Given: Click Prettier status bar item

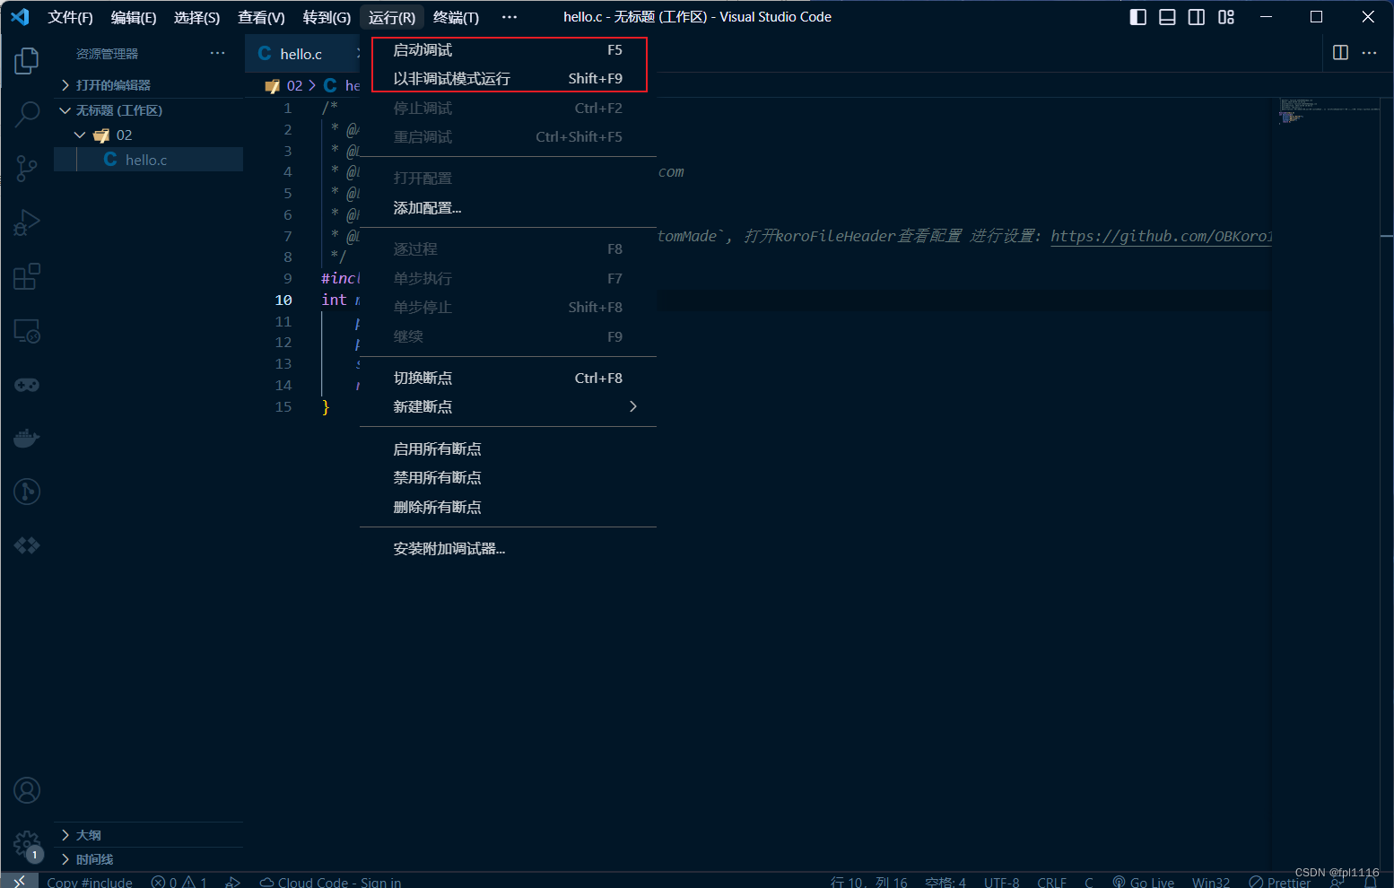Looking at the screenshot, I should point(1279,882).
